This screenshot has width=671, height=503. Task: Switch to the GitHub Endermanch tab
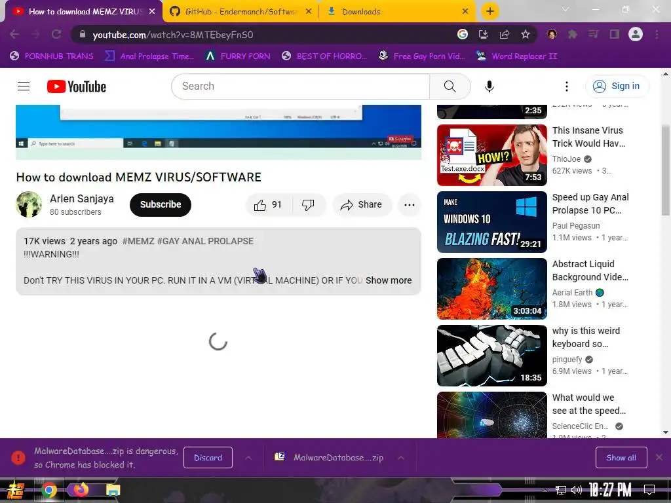click(x=240, y=12)
